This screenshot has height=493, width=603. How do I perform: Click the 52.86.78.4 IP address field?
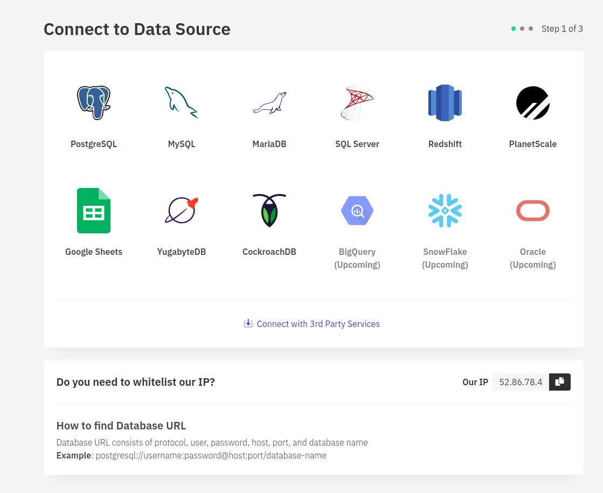pos(521,382)
